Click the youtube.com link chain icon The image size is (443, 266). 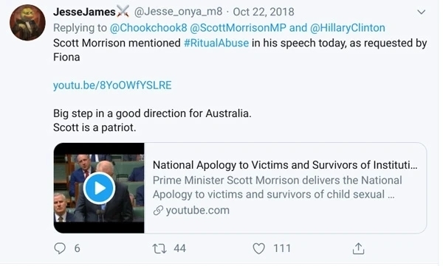(158, 210)
